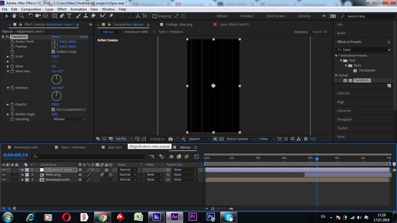Image resolution: width=397 pixels, height=223 pixels.
Task: Enable motion blur for timeline layers
Action: coord(187,157)
